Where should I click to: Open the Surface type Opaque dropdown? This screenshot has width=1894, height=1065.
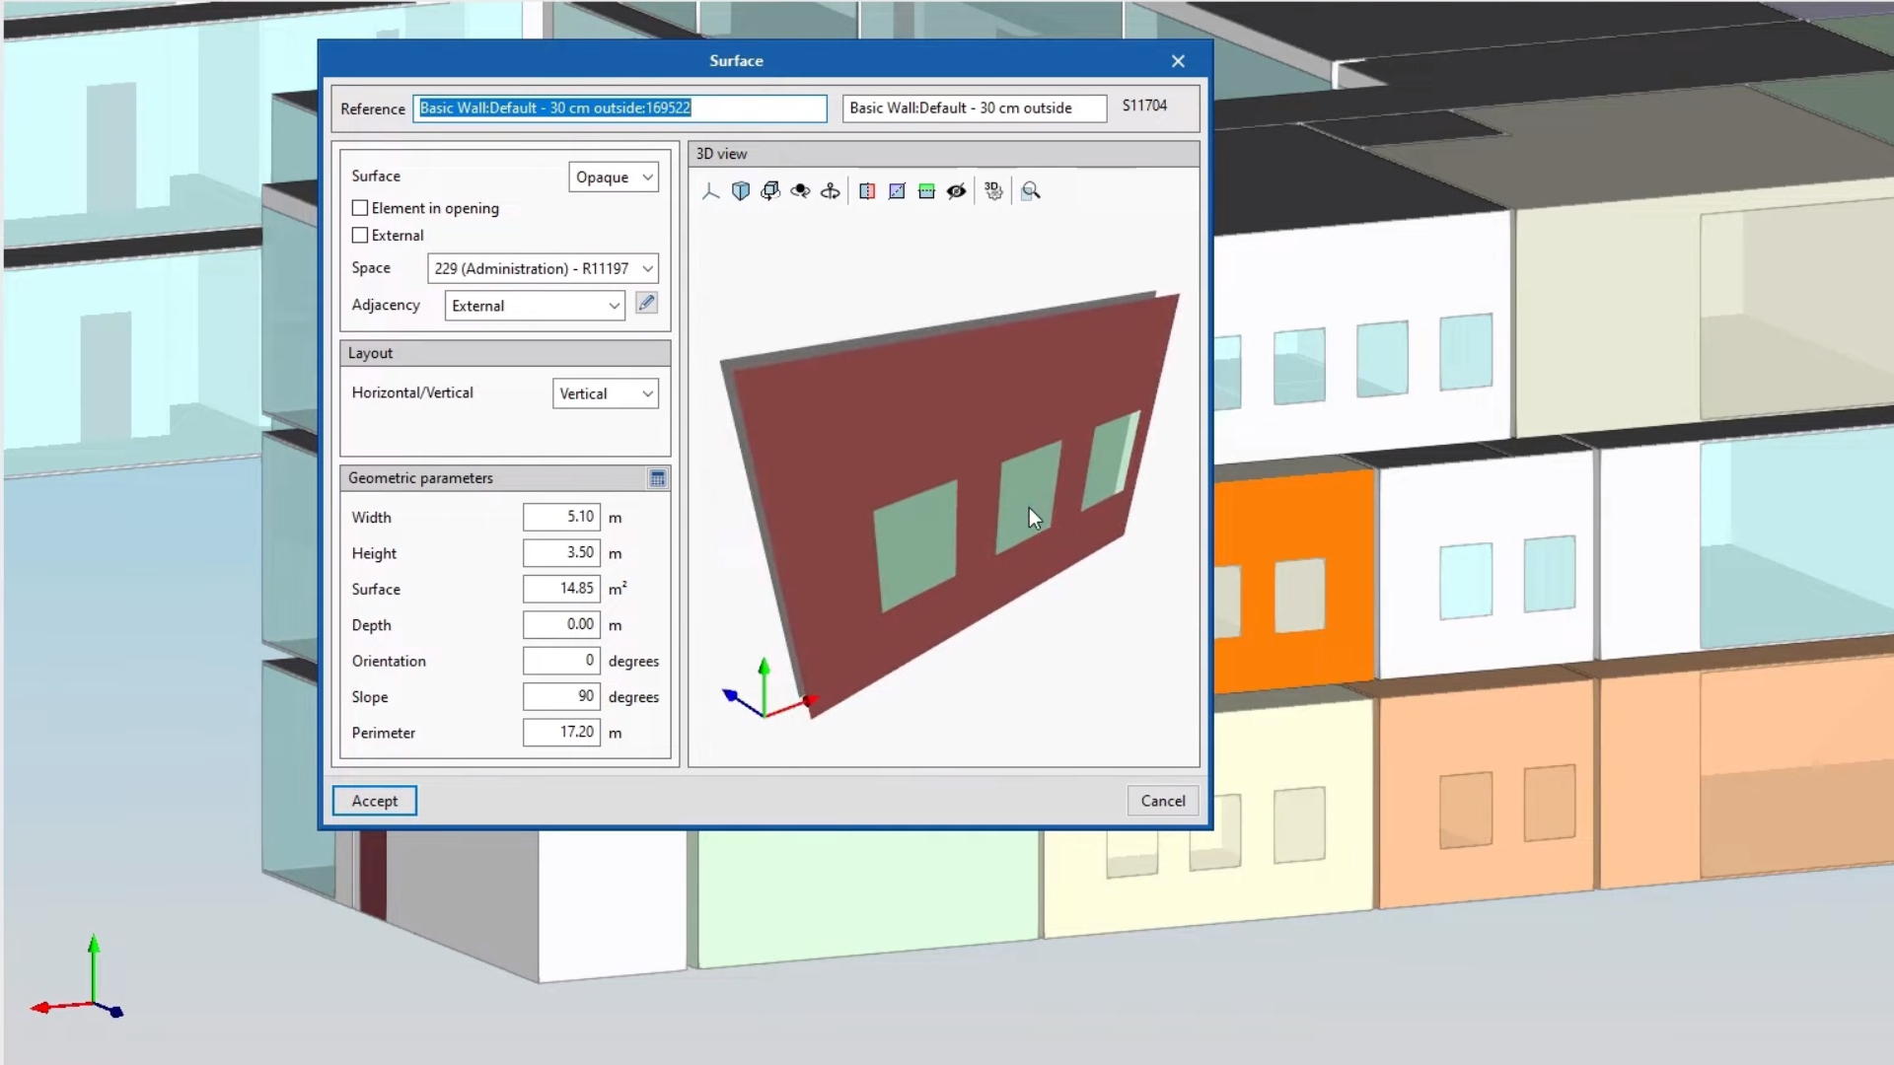point(614,177)
